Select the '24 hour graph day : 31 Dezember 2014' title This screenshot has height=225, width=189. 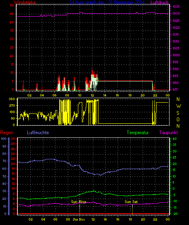click(x=107, y=2)
